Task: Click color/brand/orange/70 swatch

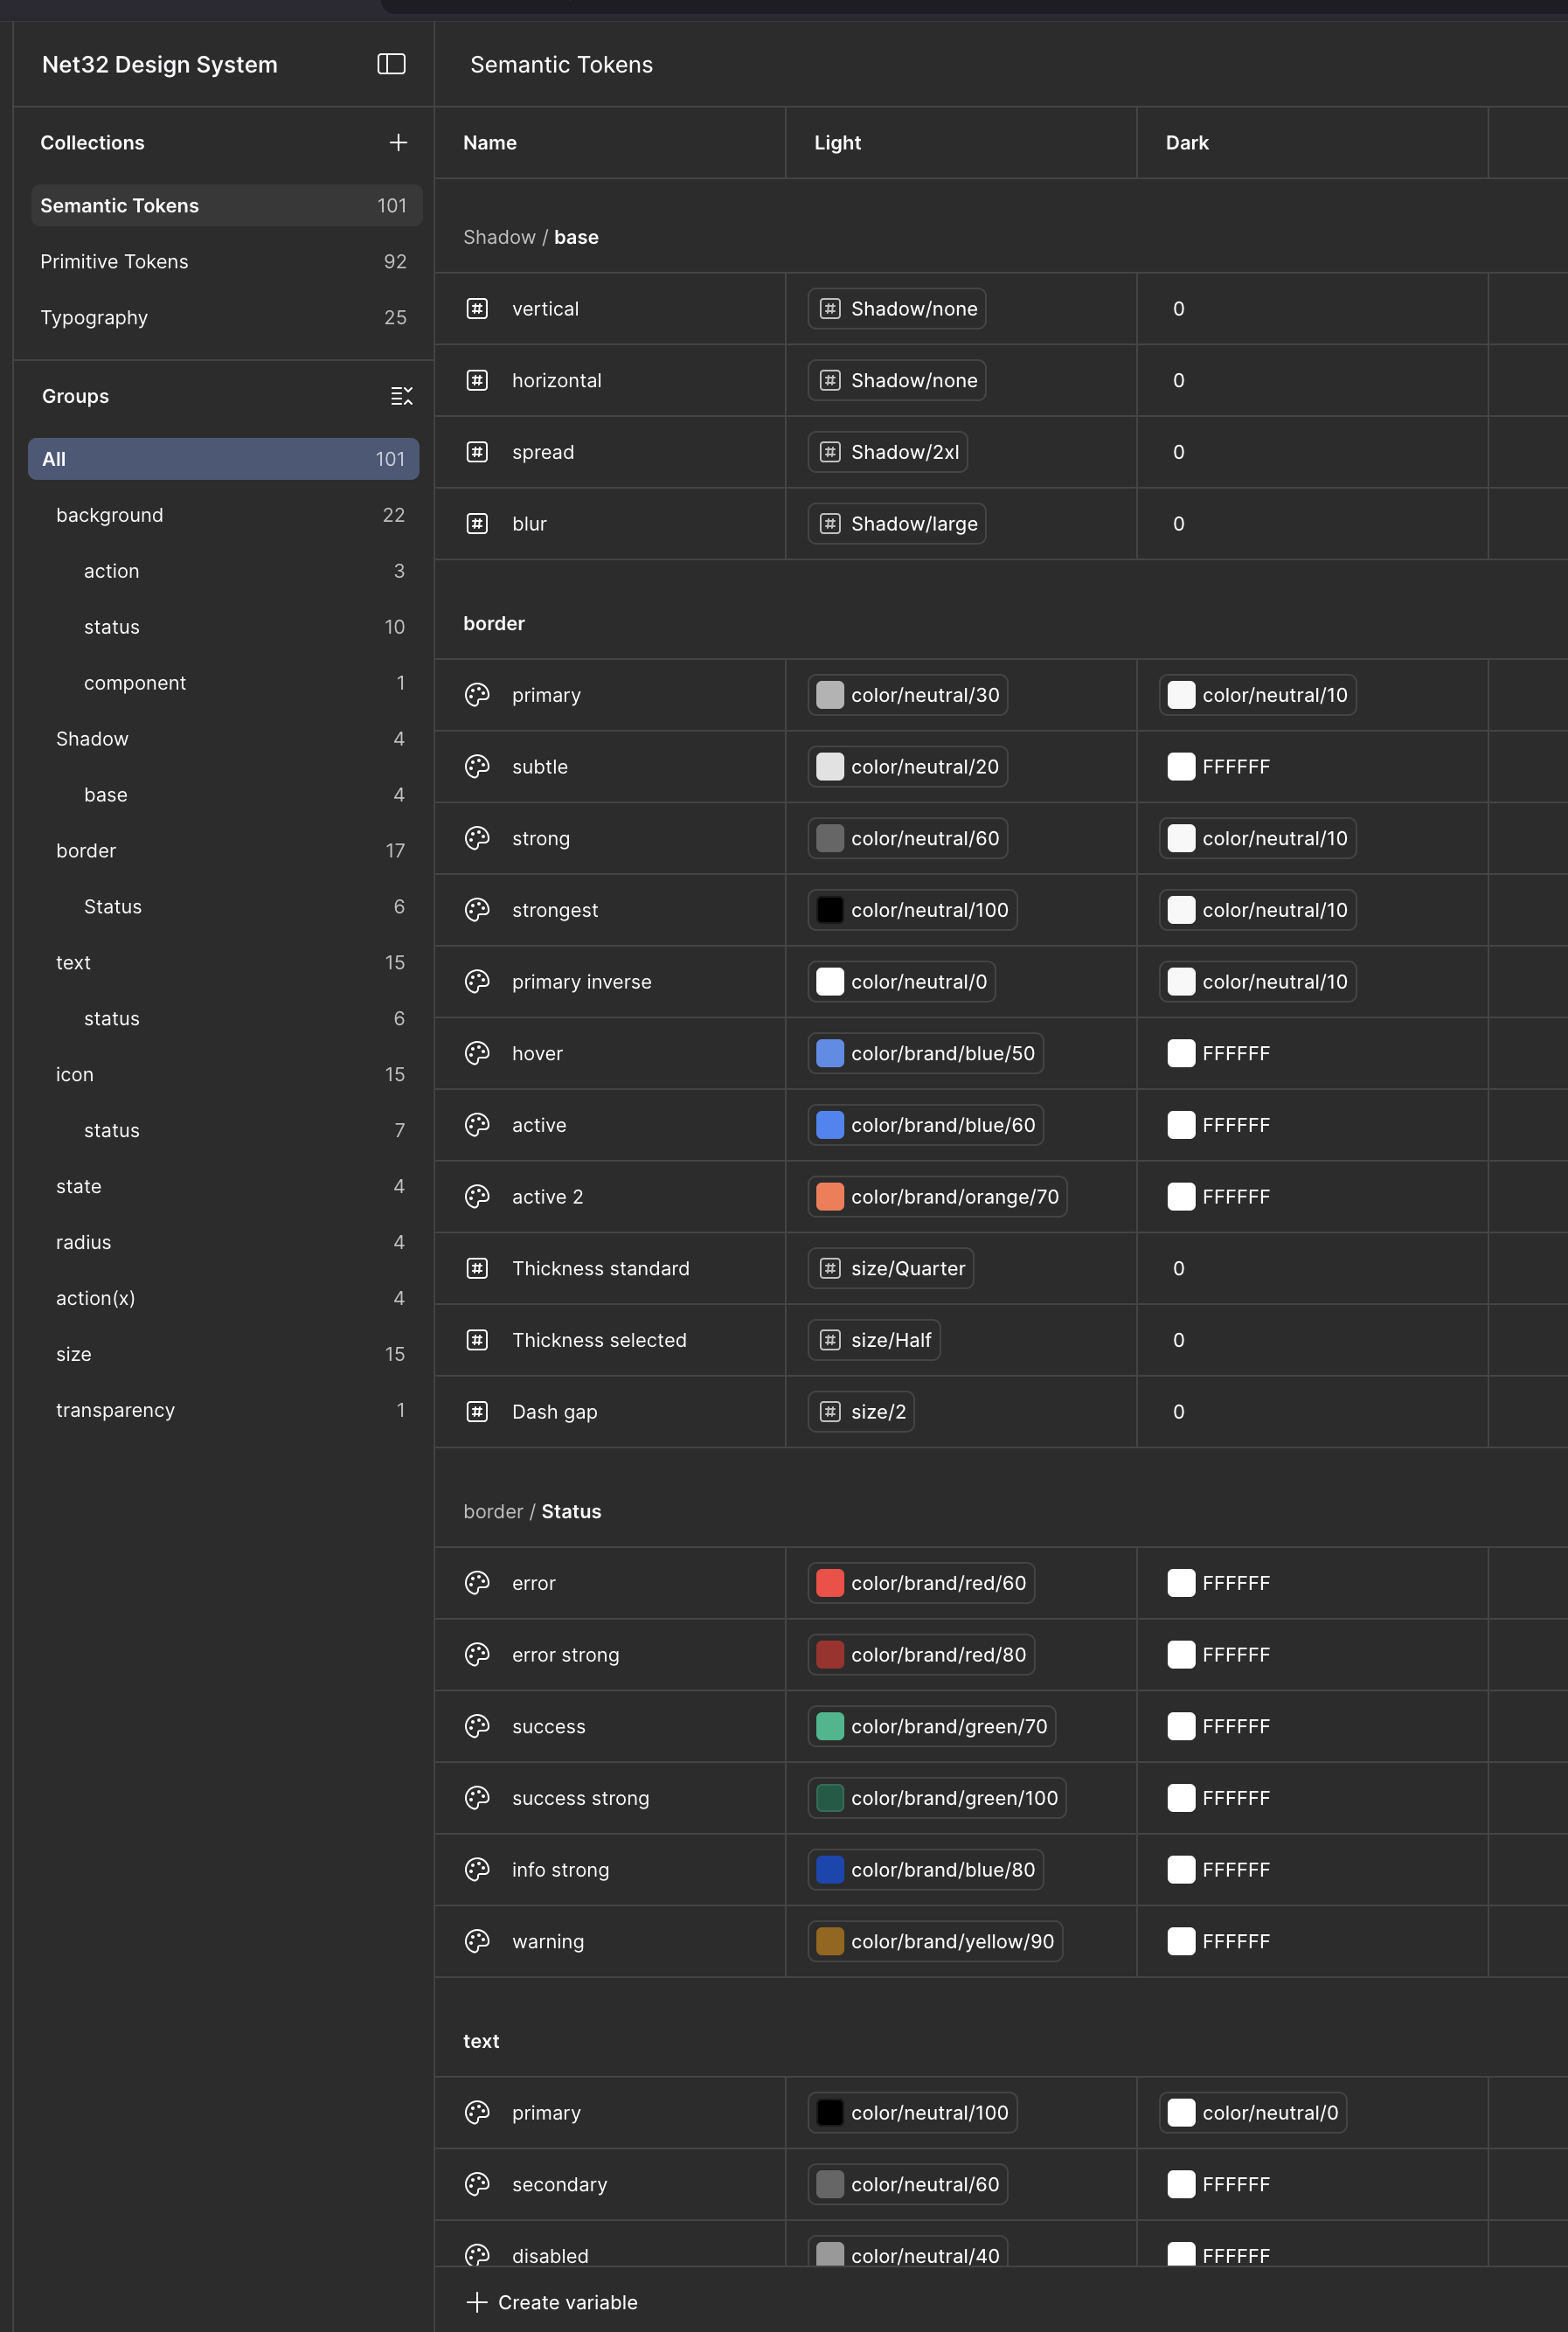Action: coord(830,1196)
